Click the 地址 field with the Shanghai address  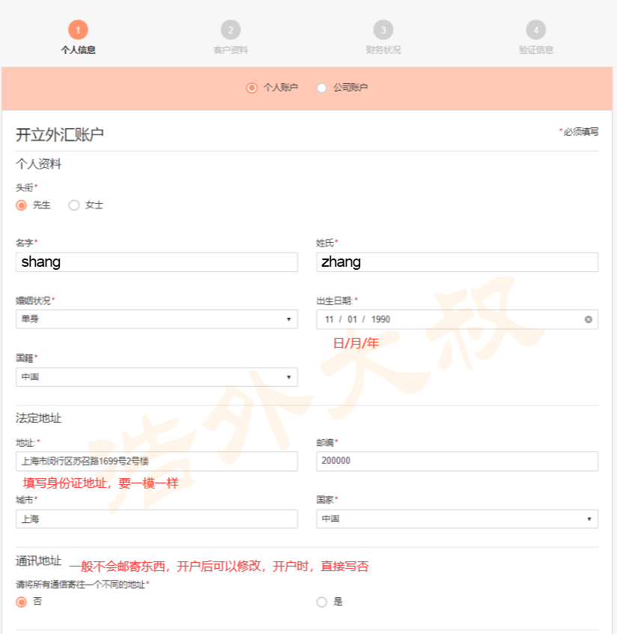pyautogui.click(x=156, y=462)
